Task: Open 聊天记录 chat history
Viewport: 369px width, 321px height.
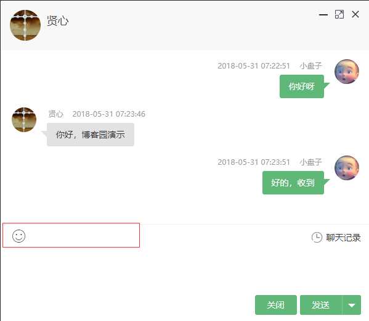Action: click(x=343, y=238)
